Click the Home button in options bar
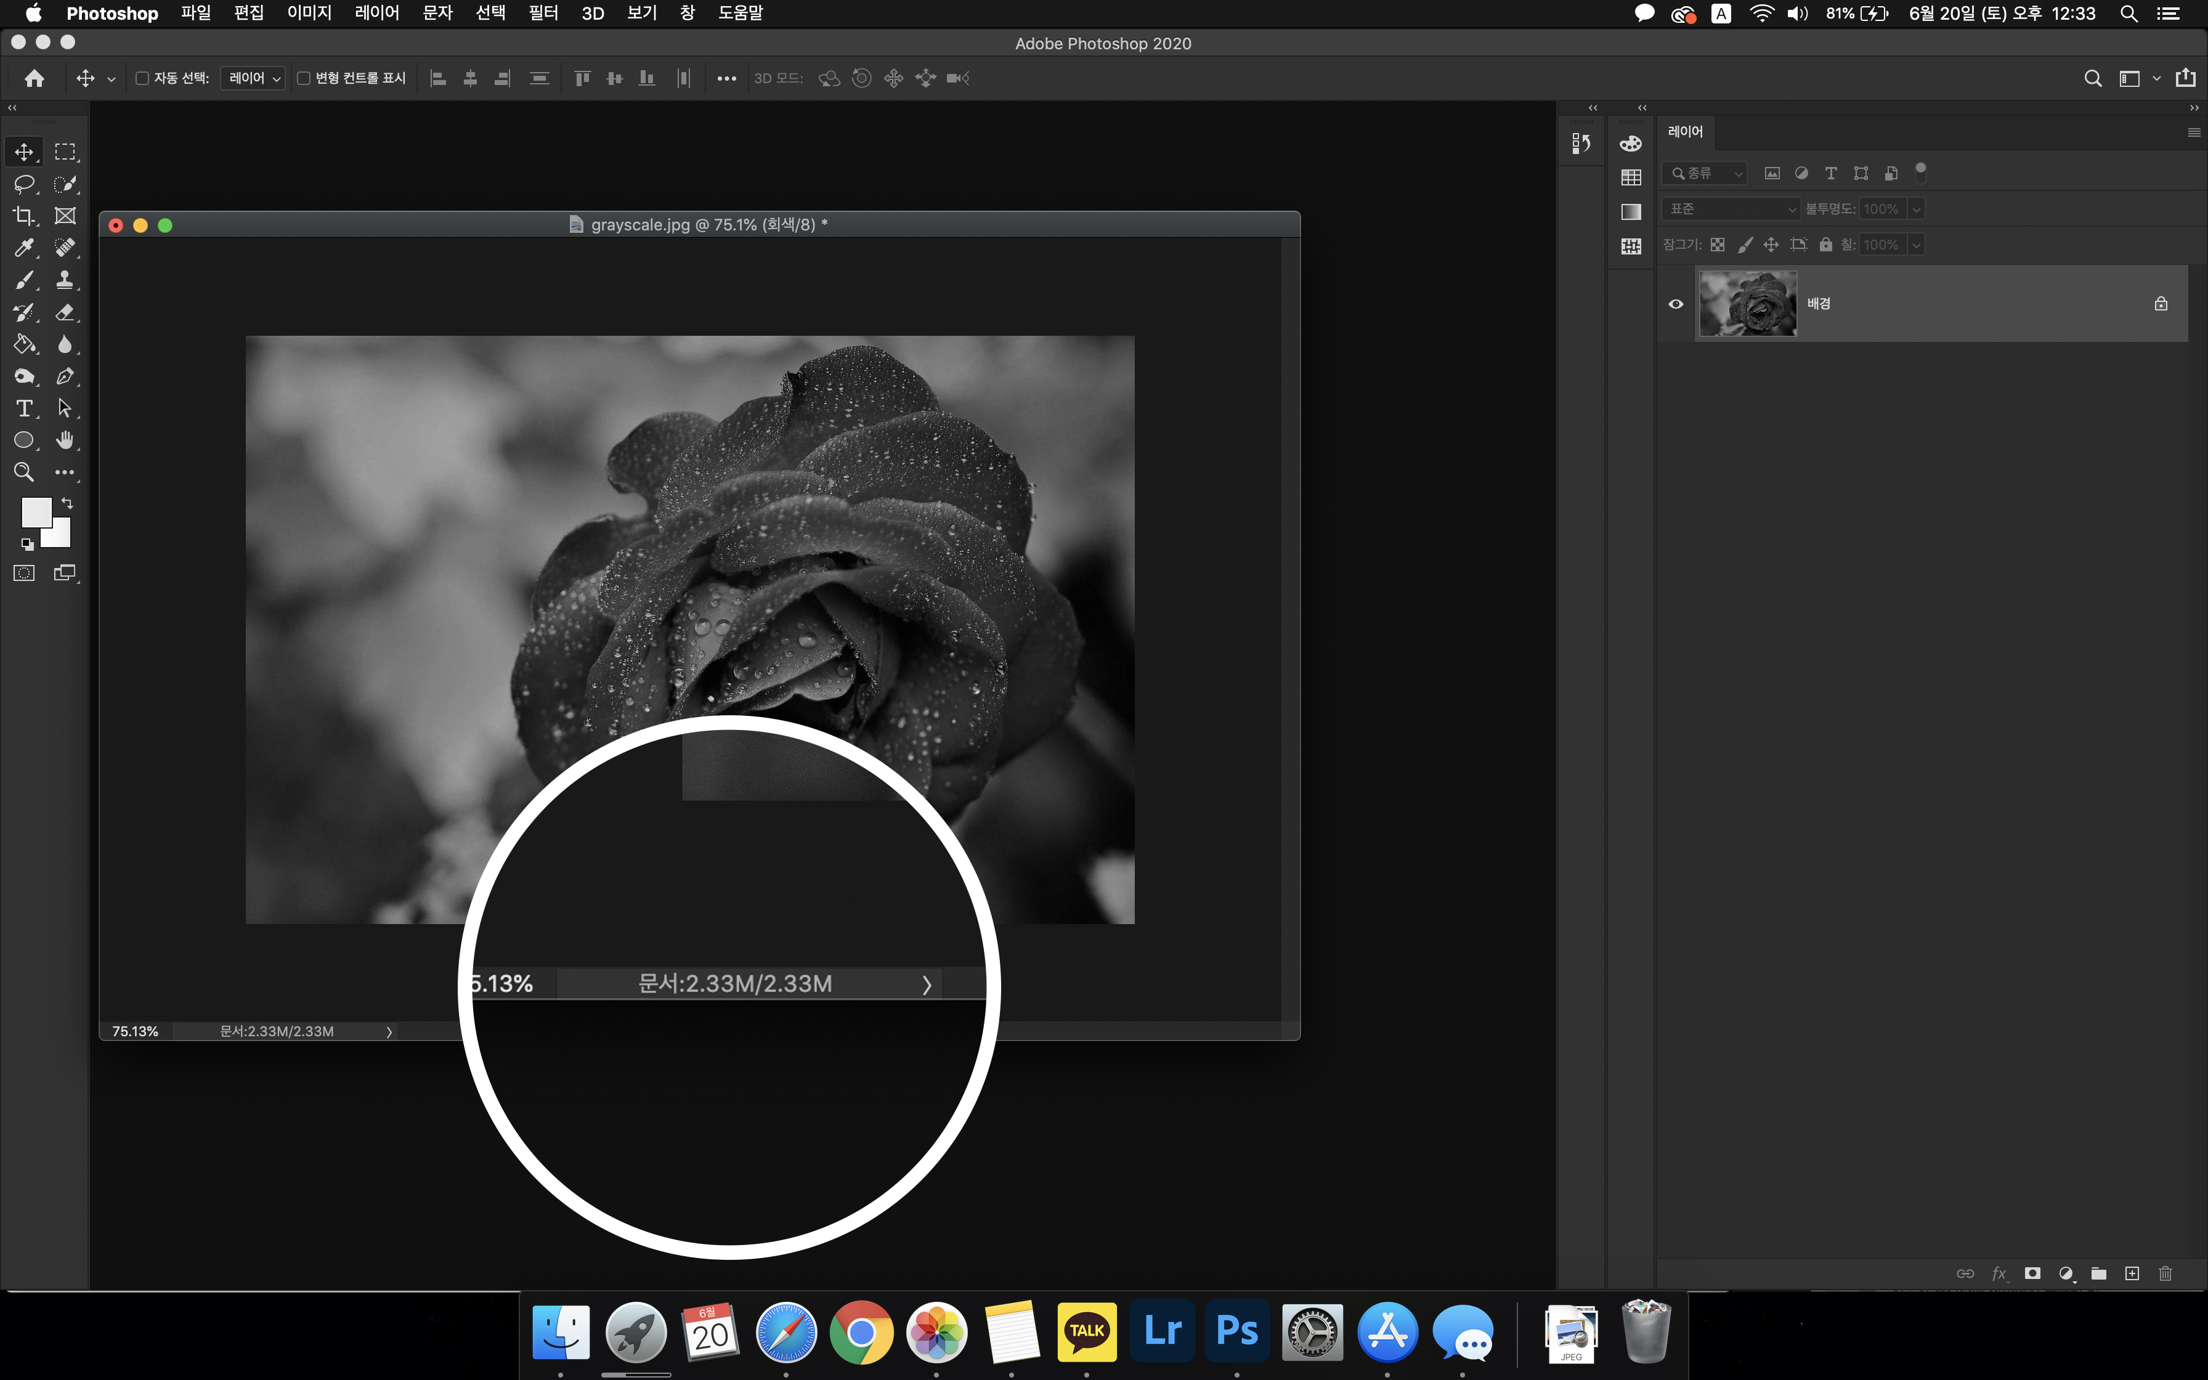This screenshot has height=1380, width=2208. point(34,78)
